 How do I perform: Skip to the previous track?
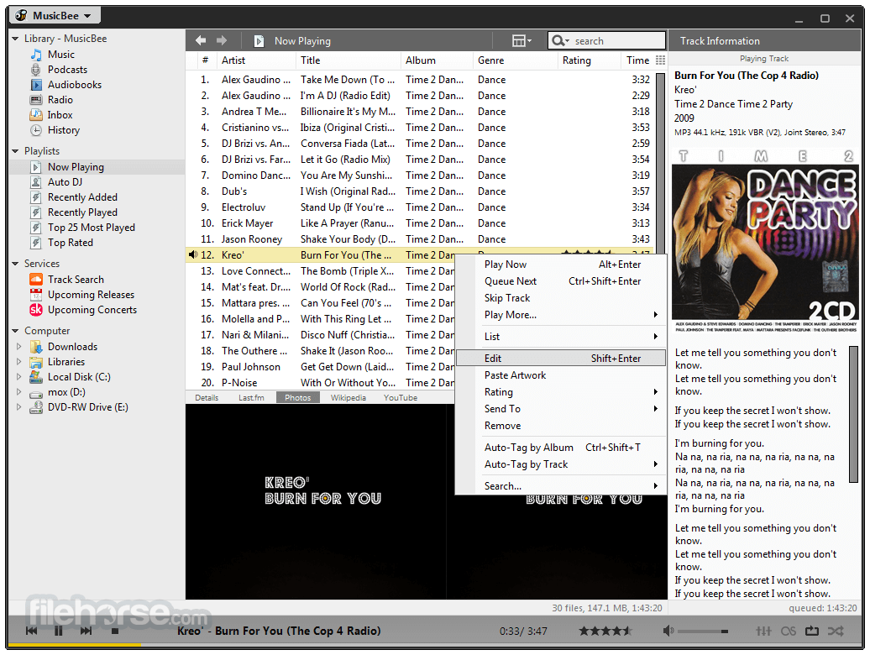32,631
